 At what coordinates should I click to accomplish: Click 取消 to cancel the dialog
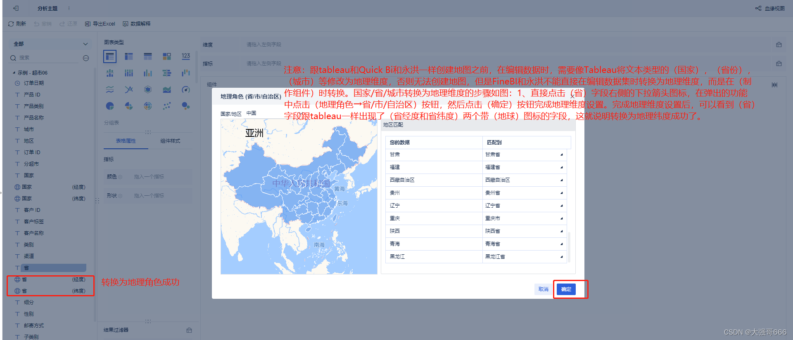point(543,289)
